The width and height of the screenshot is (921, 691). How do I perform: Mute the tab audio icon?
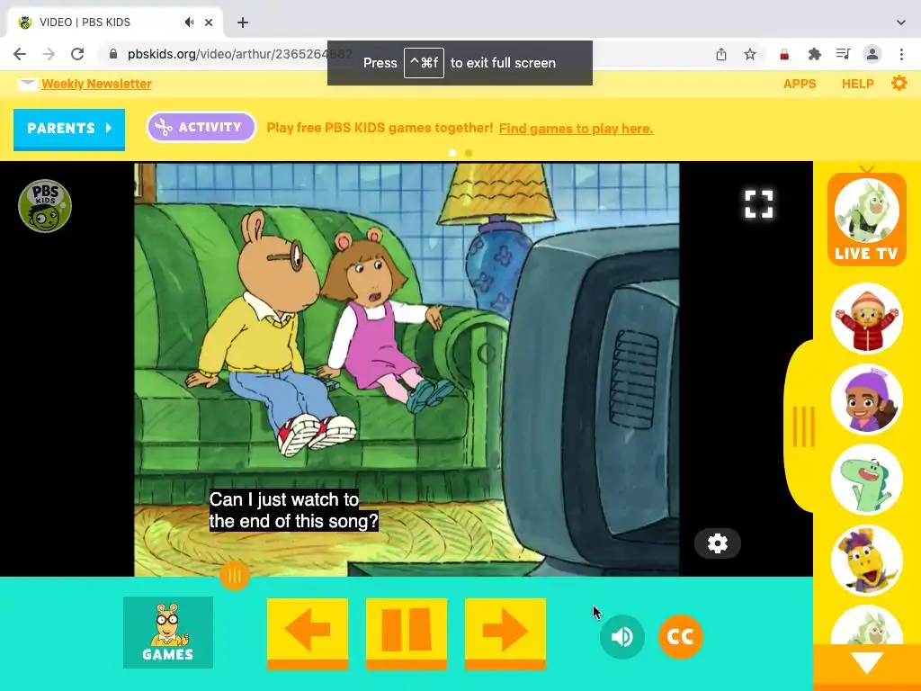click(189, 22)
